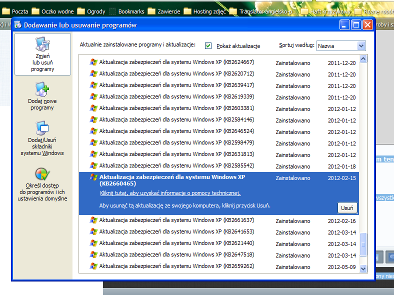Select the update row KB2603381

pos(219,108)
